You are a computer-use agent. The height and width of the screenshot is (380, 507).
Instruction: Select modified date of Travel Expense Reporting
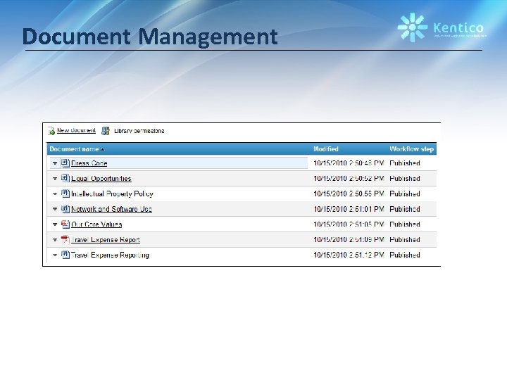point(349,255)
